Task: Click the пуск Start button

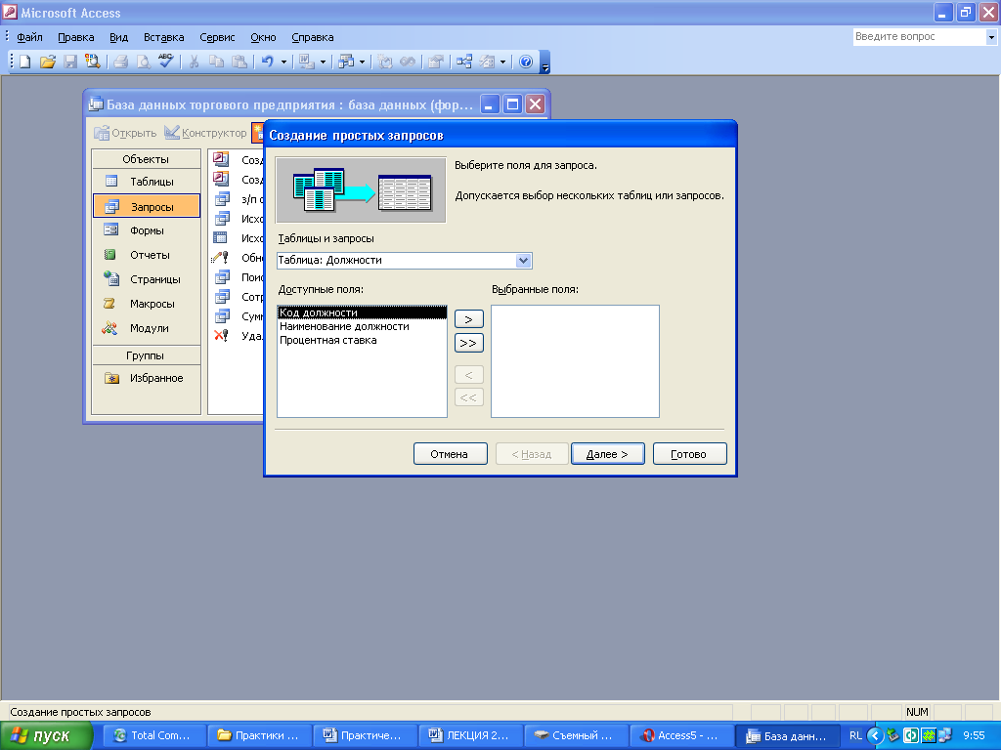Action: pos(46,736)
